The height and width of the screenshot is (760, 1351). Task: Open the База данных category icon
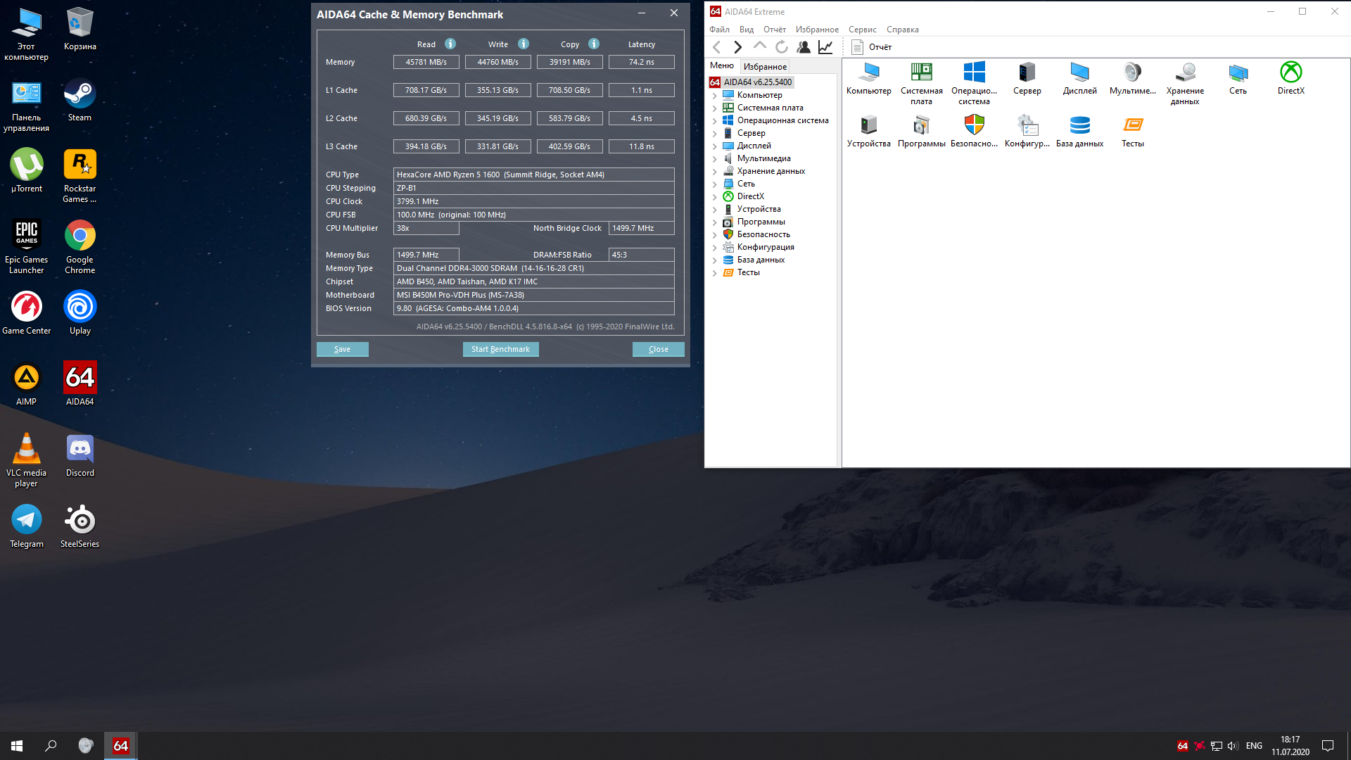[1079, 125]
